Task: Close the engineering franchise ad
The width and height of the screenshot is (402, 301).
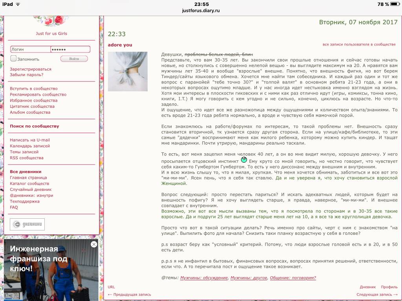Action: click(x=94, y=244)
